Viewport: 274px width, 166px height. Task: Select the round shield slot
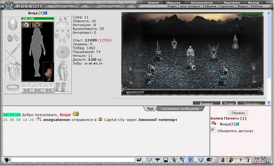[x=63, y=52]
